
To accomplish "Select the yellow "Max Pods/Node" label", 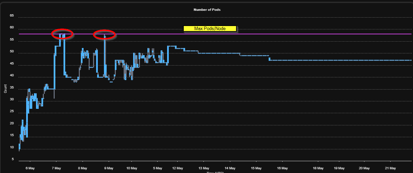I will (x=210, y=29).
